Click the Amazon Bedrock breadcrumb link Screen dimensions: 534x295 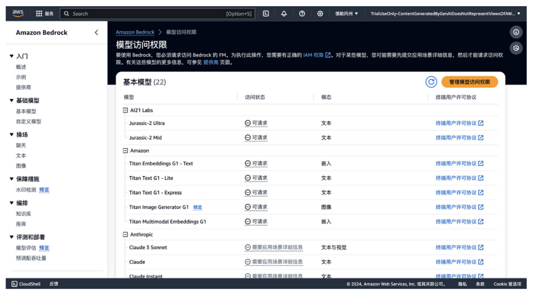coord(135,32)
